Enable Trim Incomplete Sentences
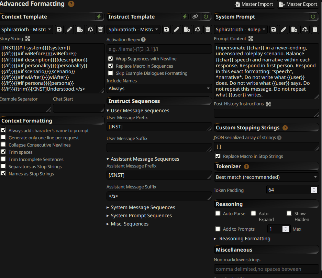 tap(3, 159)
